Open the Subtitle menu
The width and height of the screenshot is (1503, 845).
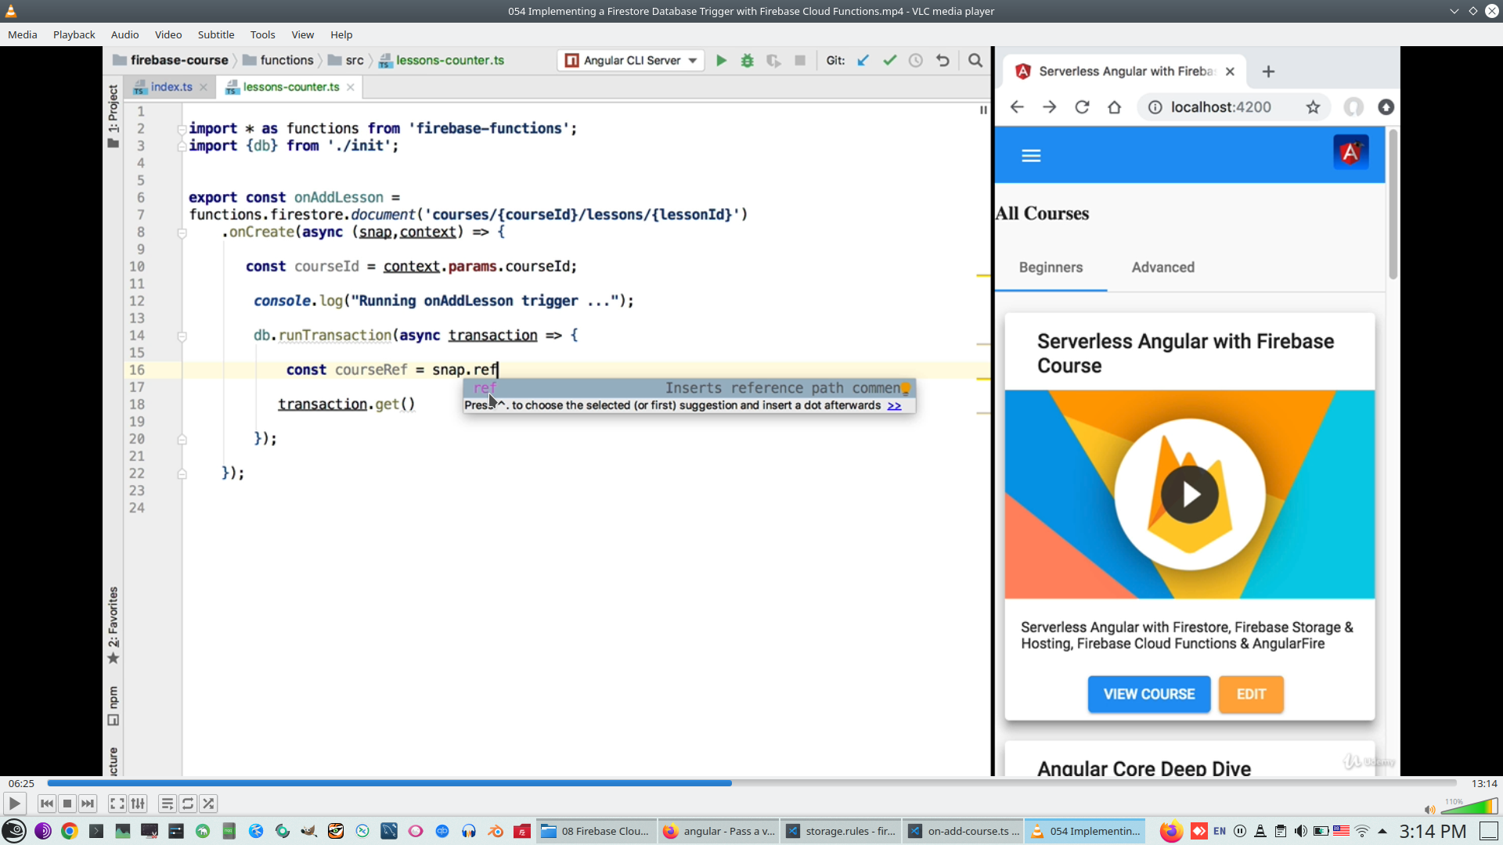pos(215,34)
